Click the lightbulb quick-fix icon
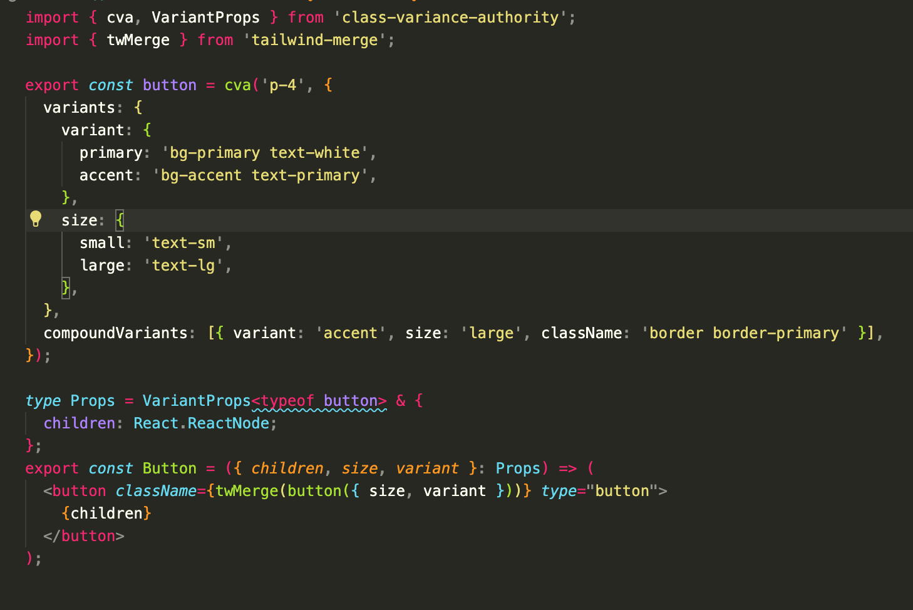913x610 pixels. point(35,219)
